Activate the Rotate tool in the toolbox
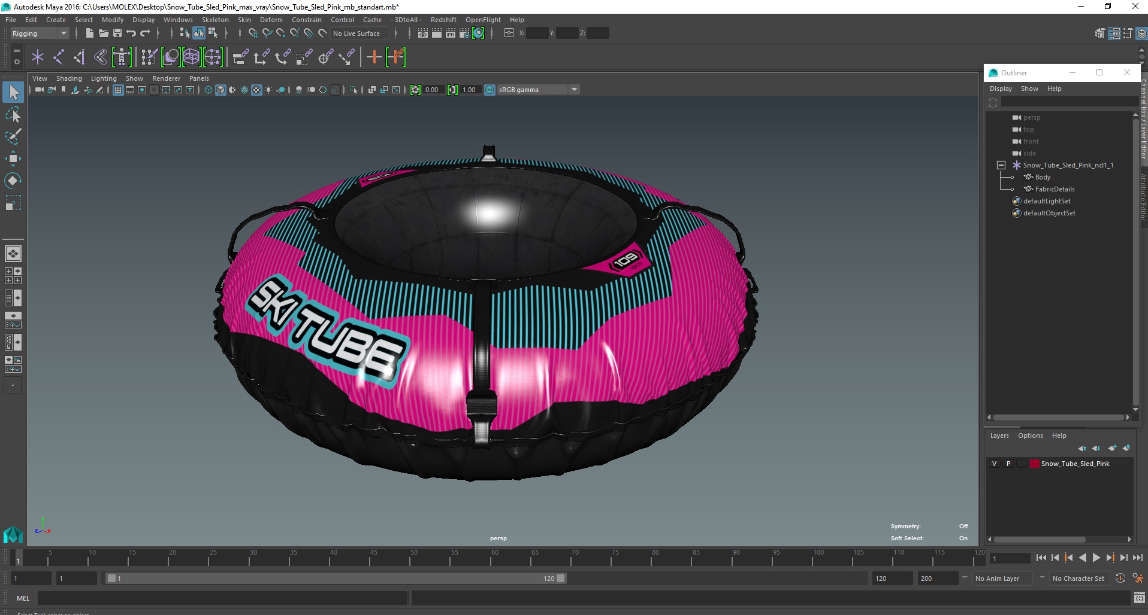The height and width of the screenshot is (615, 1148). pos(13,180)
